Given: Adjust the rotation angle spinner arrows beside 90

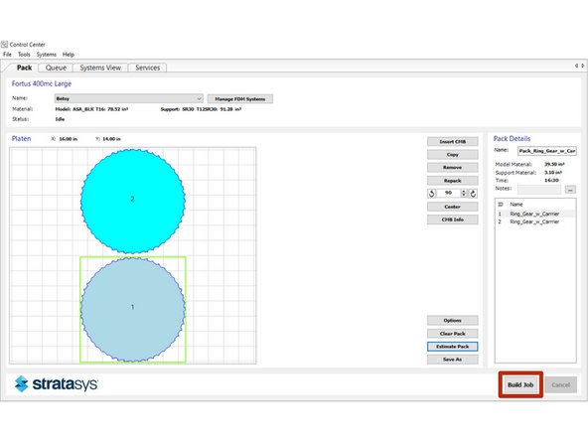Looking at the screenshot, I should click(x=464, y=193).
